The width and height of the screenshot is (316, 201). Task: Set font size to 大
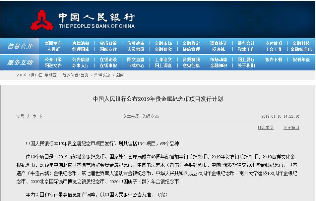[x=29, y=117]
